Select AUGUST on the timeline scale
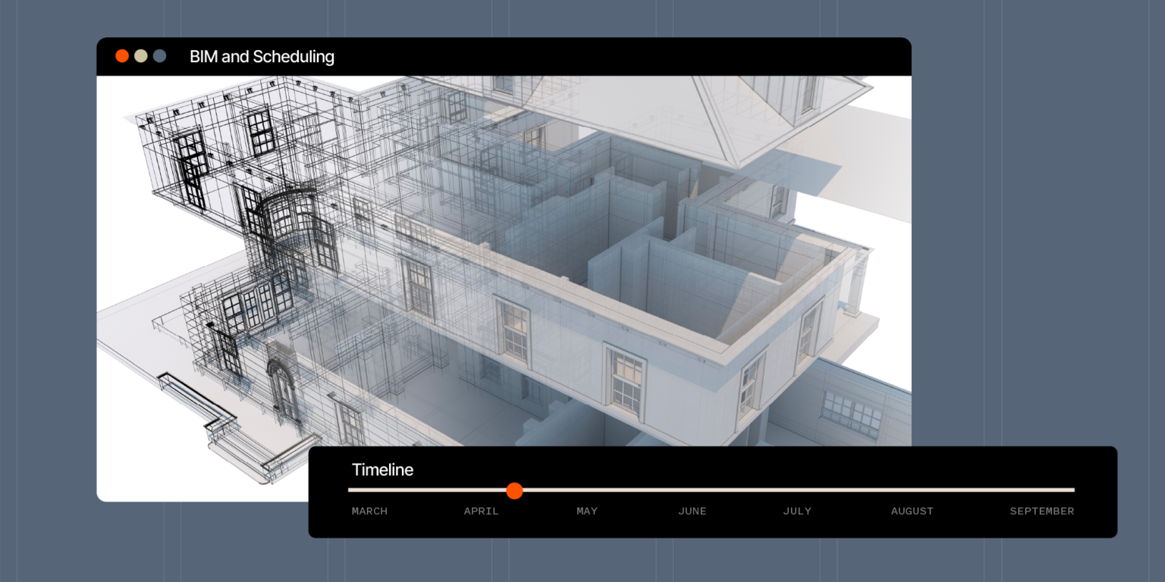 click(x=912, y=512)
